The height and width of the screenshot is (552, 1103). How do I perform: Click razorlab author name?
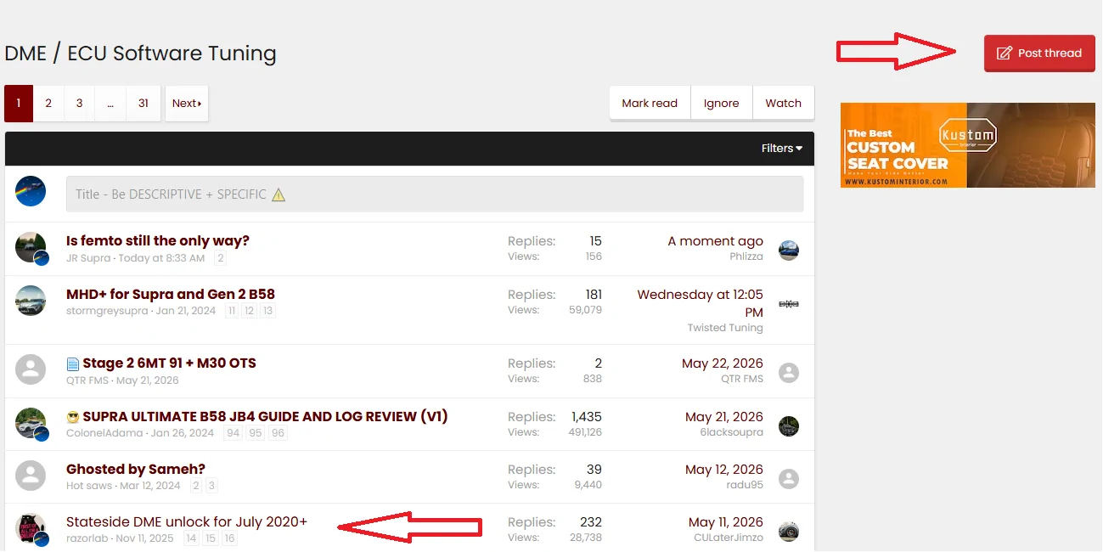point(88,538)
